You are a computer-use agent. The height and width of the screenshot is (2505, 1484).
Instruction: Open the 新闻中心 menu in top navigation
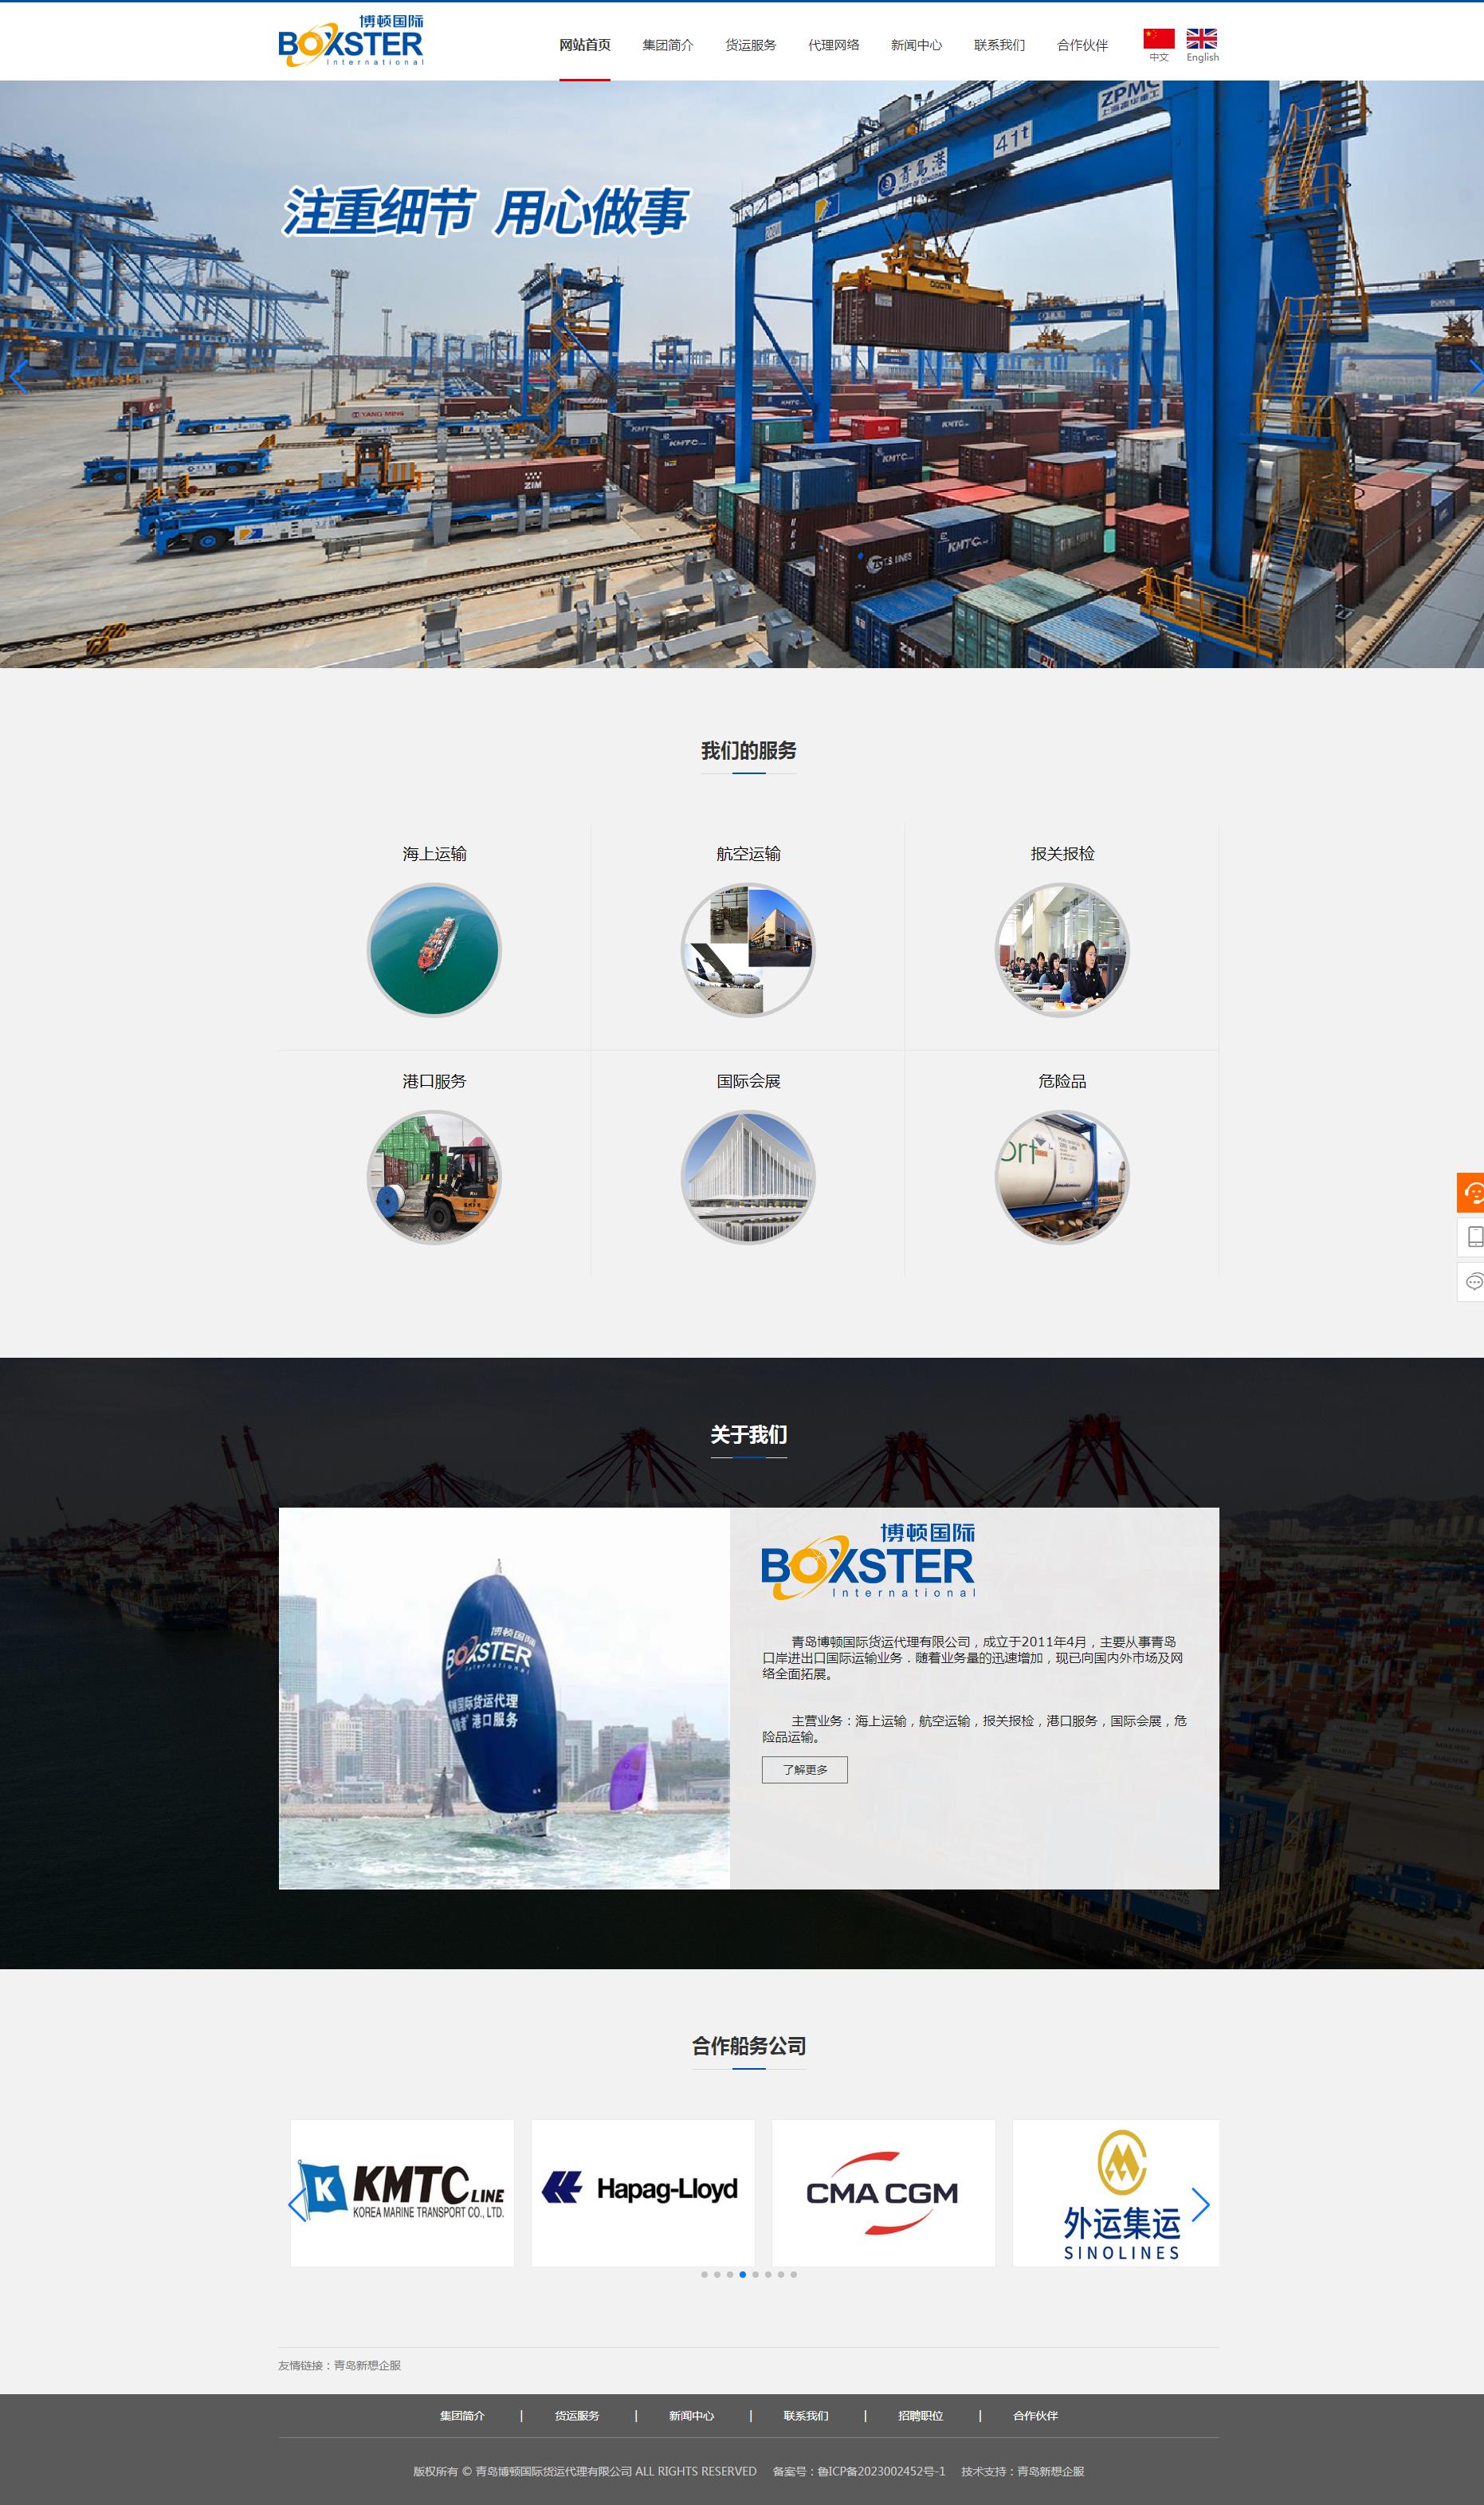[x=916, y=45]
